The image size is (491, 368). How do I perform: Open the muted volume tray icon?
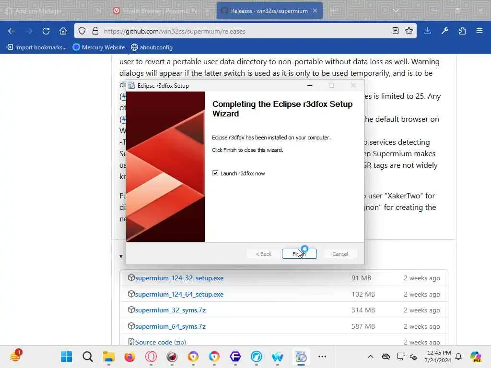tap(413, 356)
